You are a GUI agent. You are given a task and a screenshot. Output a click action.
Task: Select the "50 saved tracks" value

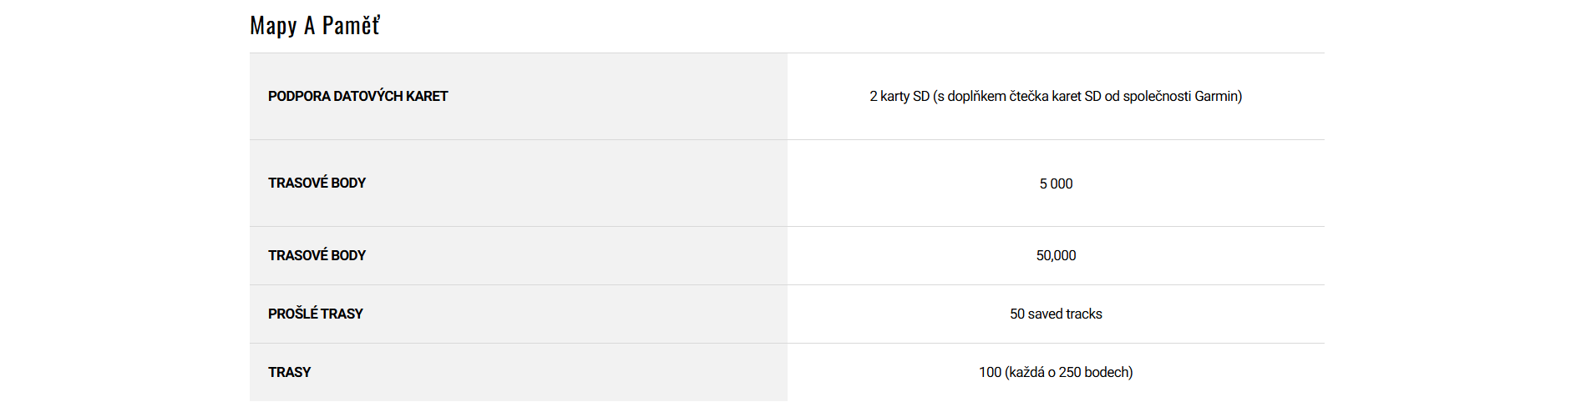pos(1056,314)
